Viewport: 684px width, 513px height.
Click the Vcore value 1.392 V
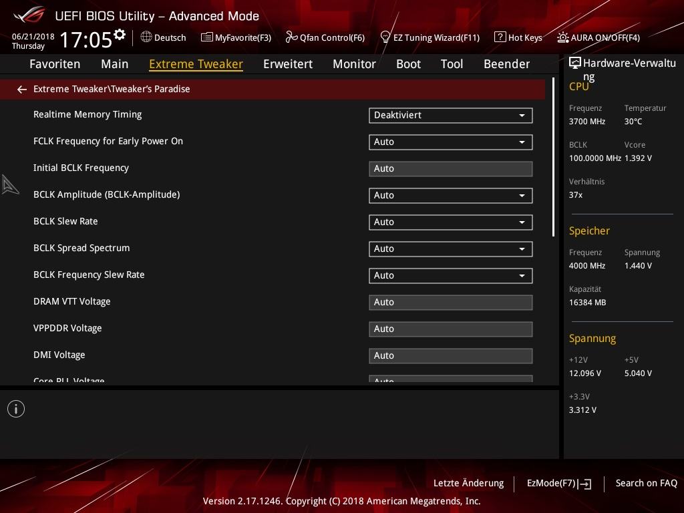coord(638,158)
